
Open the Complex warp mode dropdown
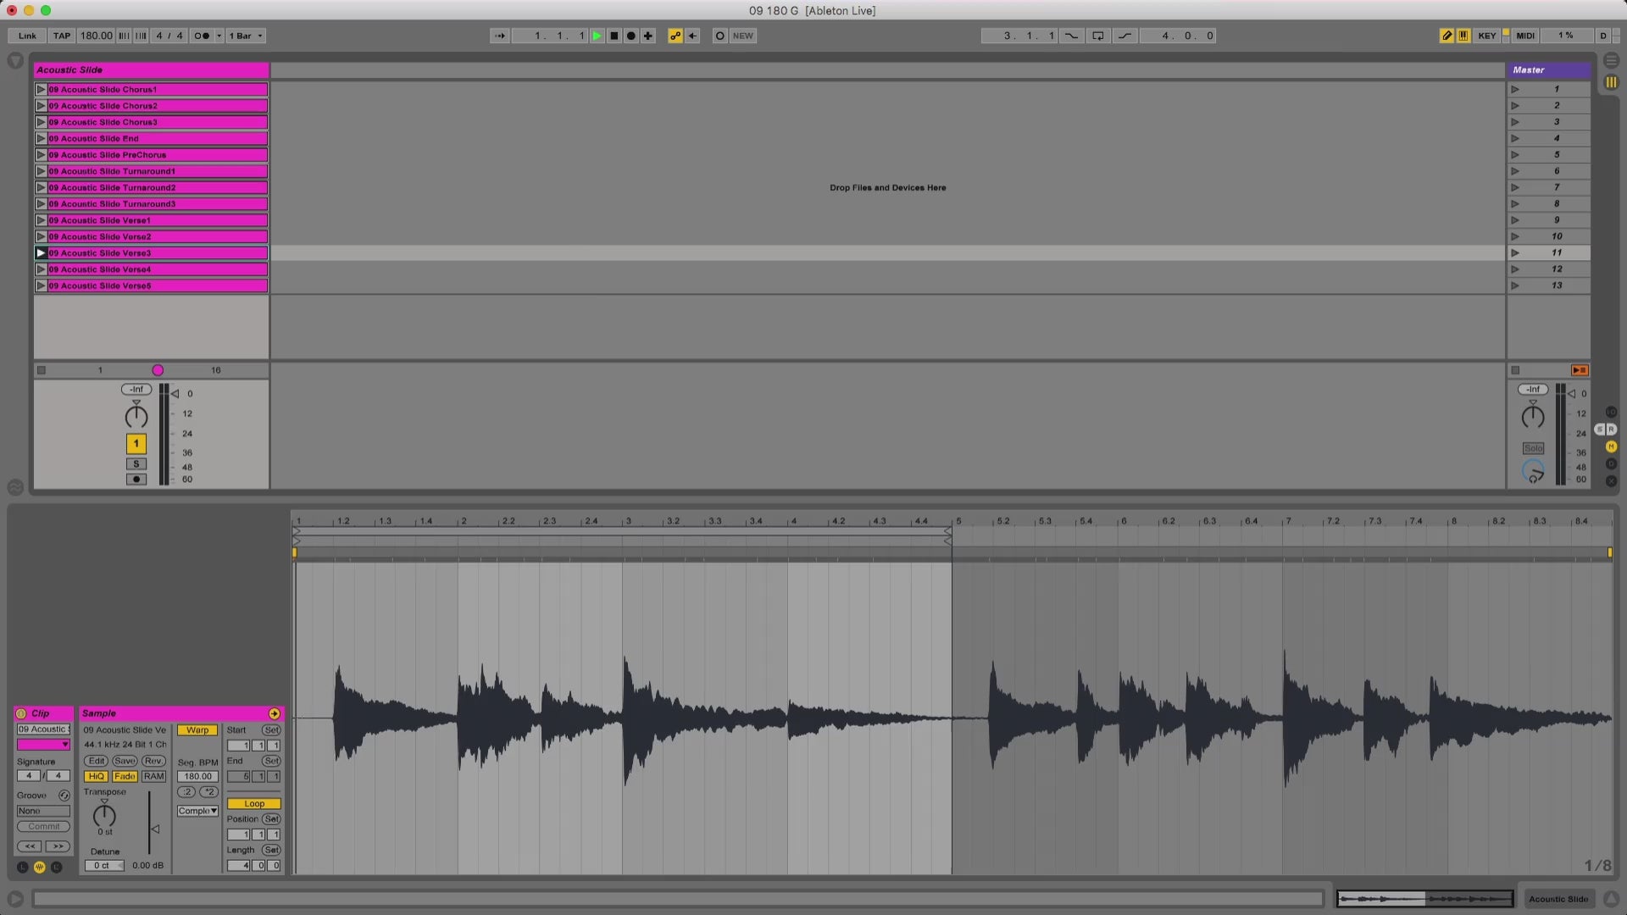click(x=197, y=811)
